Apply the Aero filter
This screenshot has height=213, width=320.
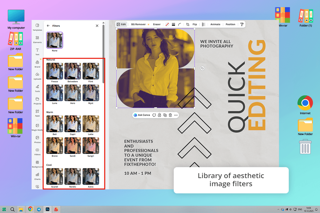72,93
